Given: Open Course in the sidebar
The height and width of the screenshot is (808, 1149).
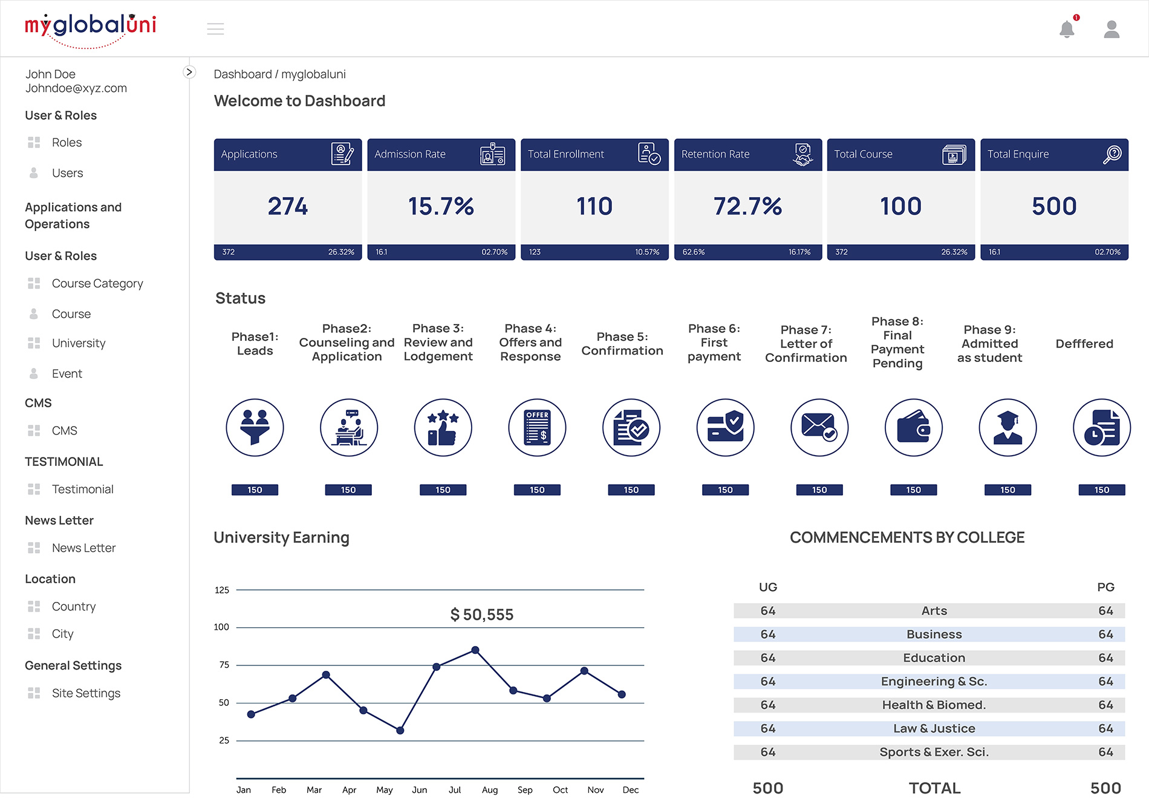Looking at the screenshot, I should [x=71, y=314].
